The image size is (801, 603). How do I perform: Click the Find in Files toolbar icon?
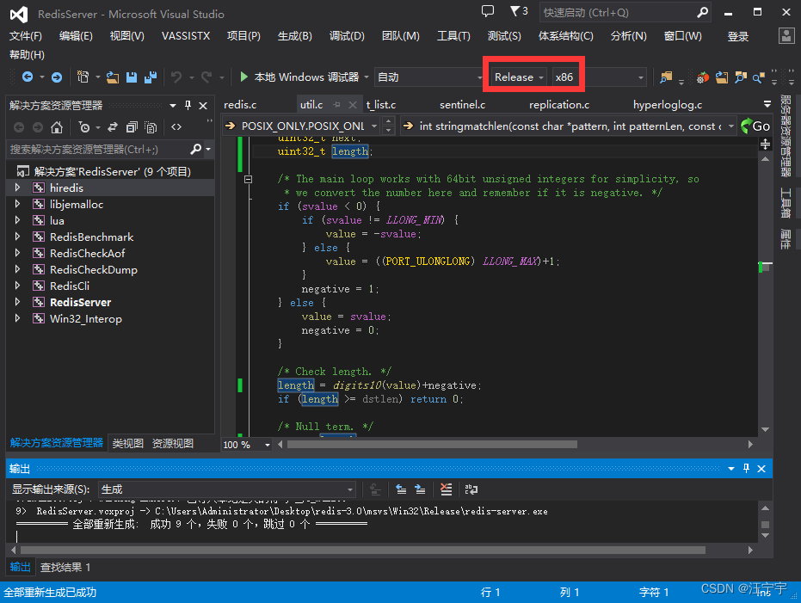point(666,77)
